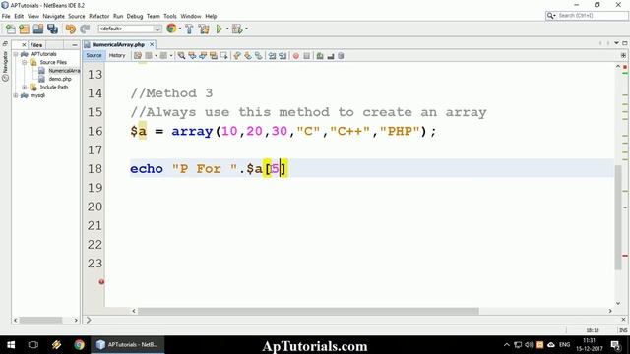
Task: Click the Debug Project toolbar icon
Action: pyautogui.click(x=237, y=29)
